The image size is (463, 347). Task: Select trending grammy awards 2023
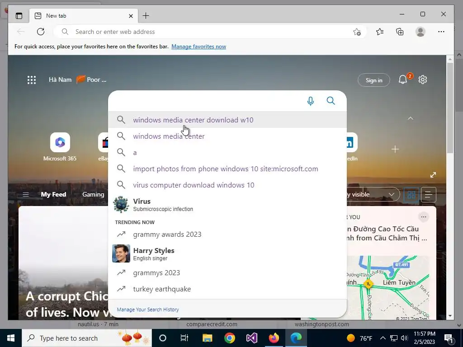(x=227, y=234)
